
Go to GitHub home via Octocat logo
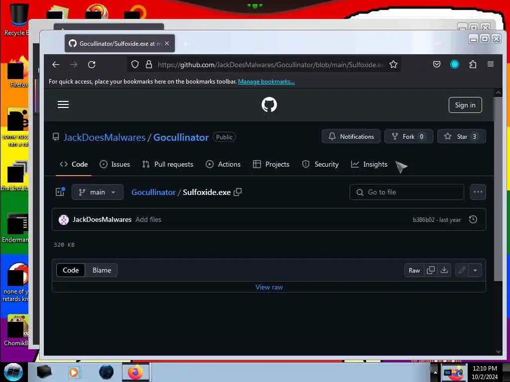(269, 104)
